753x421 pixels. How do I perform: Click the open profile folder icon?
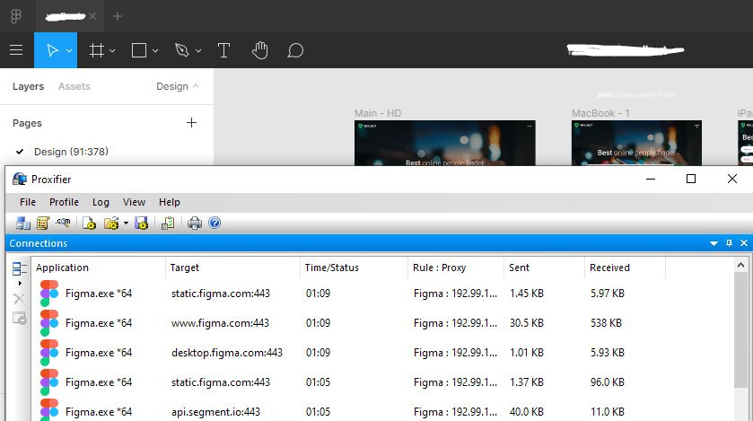(x=111, y=224)
